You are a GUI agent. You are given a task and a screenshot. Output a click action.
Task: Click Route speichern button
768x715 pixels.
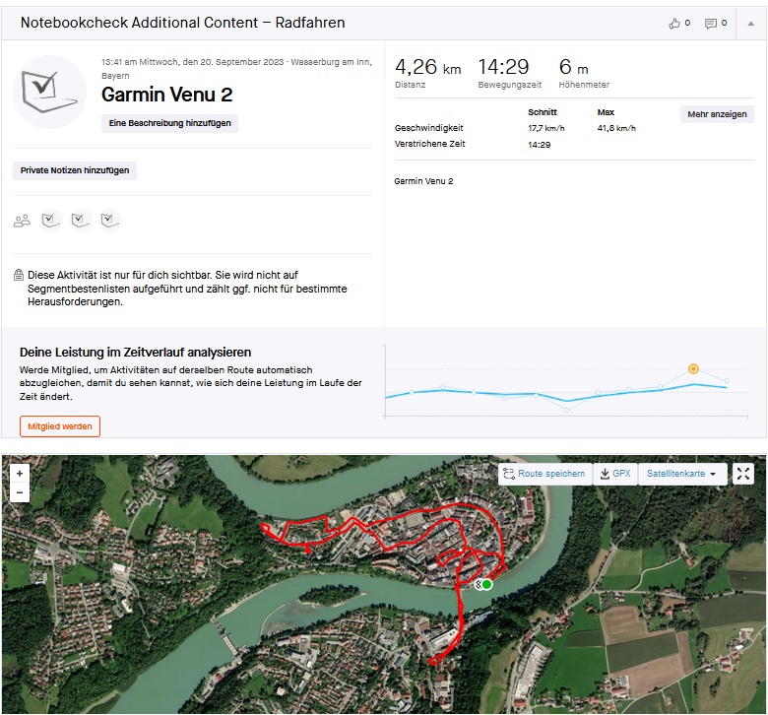(544, 474)
